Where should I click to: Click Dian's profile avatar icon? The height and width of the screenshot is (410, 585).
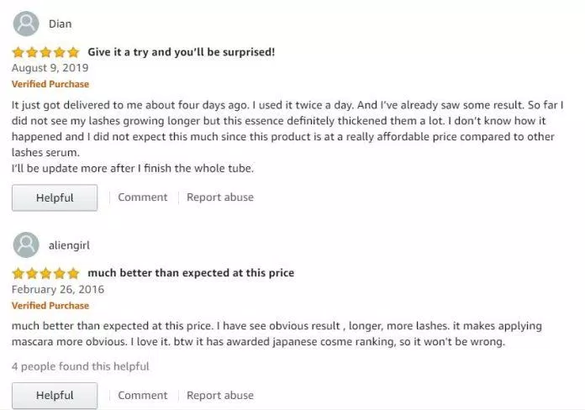click(26, 24)
